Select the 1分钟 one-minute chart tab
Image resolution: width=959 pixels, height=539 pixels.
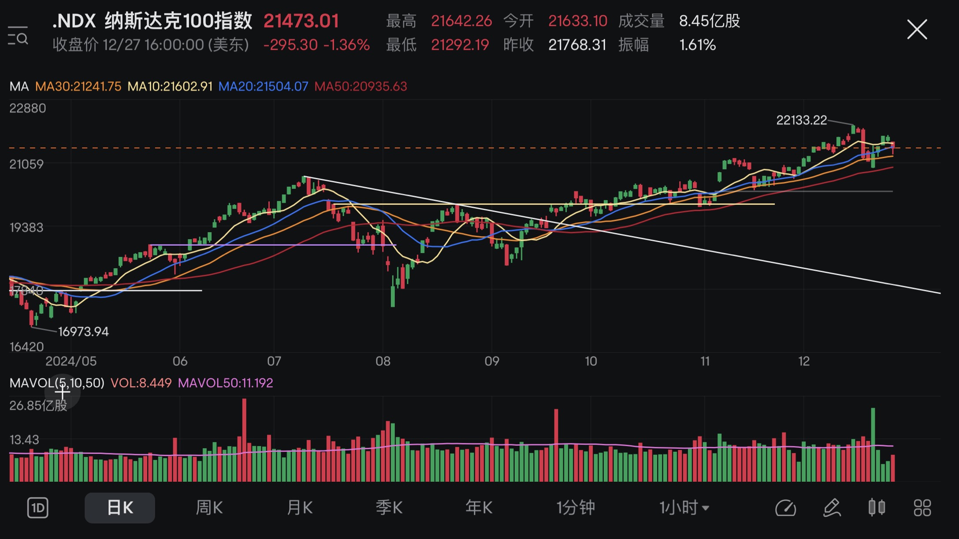[x=575, y=508]
